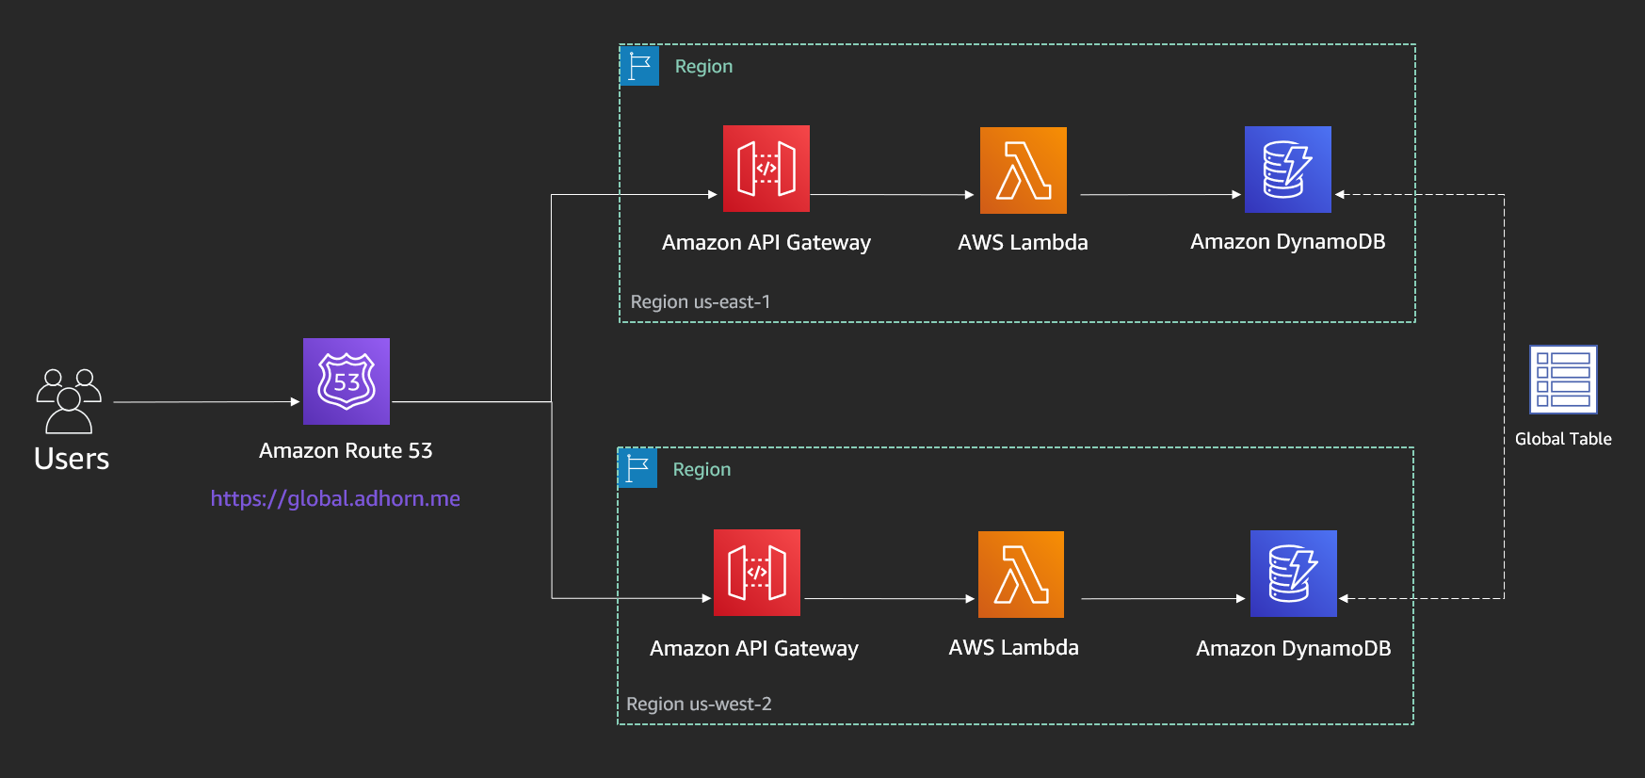Click the 'Region' heading of the us-west-2 box
This screenshot has height=778, width=1645.
point(702,469)
